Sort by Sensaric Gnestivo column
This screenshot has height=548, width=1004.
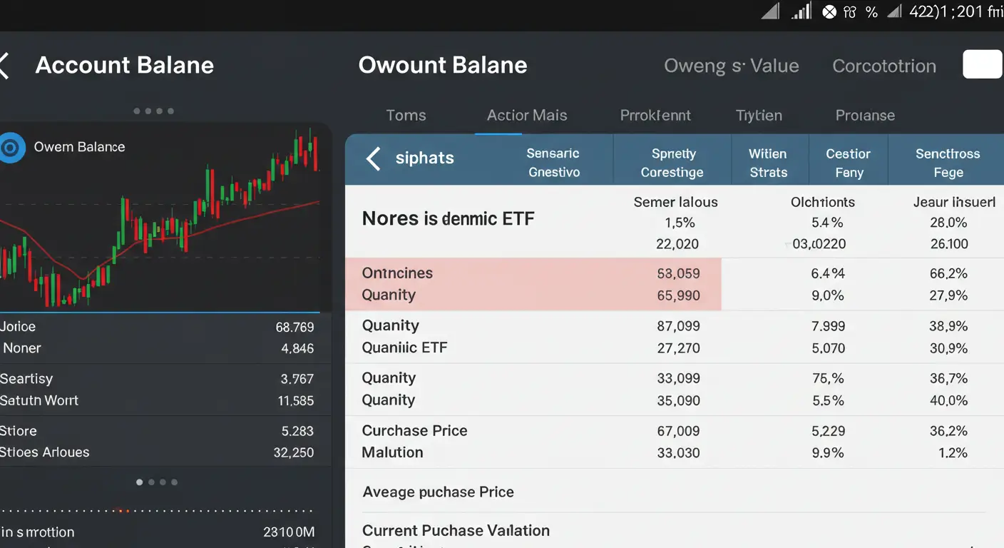[553, 163]
